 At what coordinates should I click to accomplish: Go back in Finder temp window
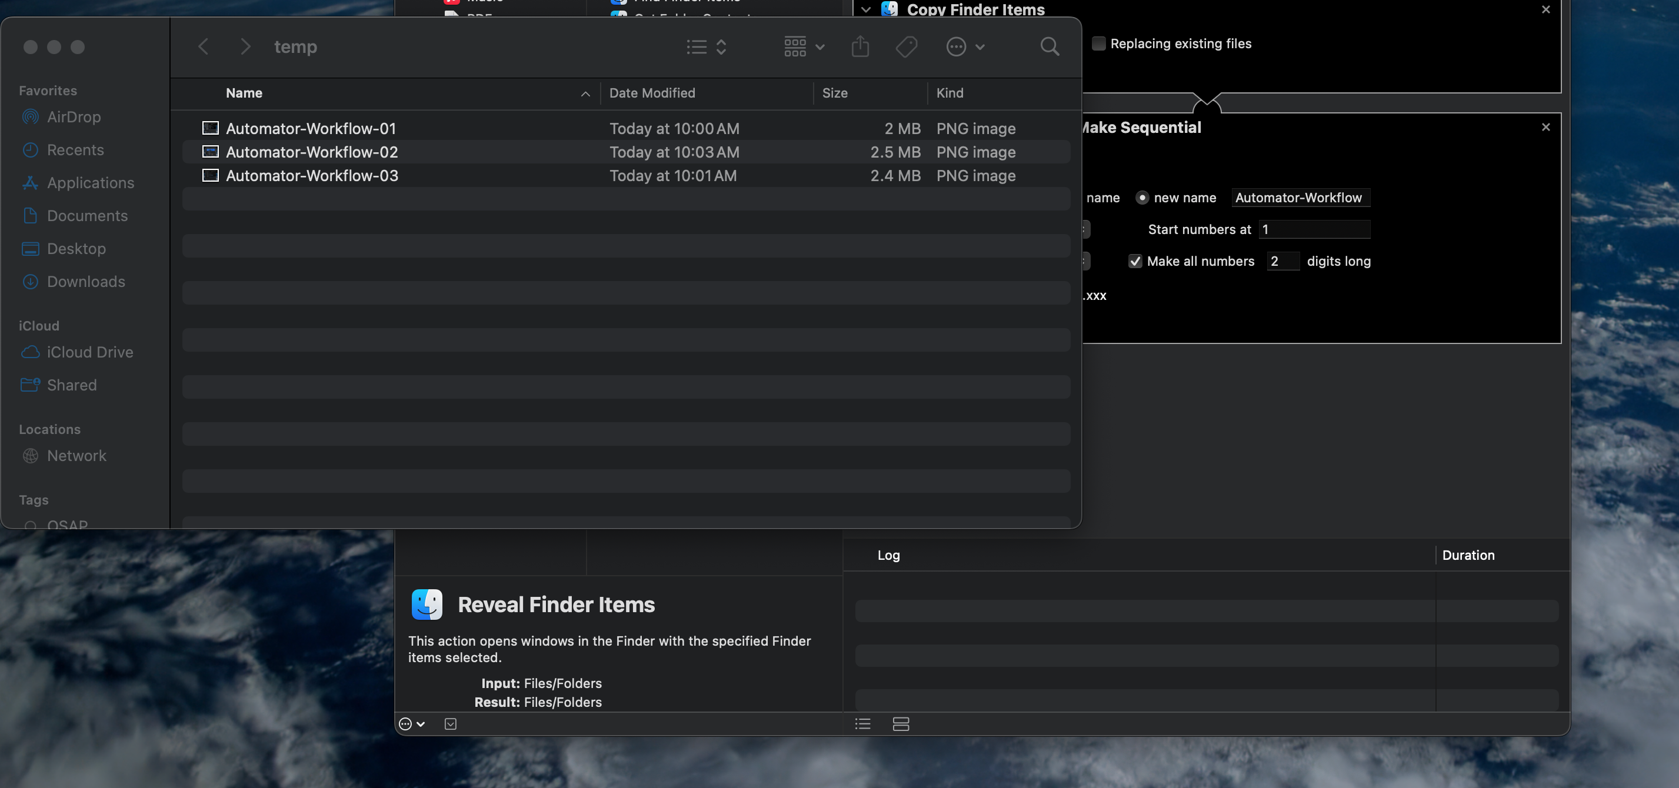[204, 46]
